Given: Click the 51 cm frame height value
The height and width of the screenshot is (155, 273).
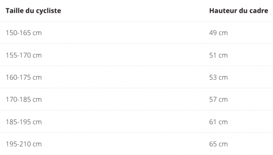Looking at the screenshot, I should [218, 55].
